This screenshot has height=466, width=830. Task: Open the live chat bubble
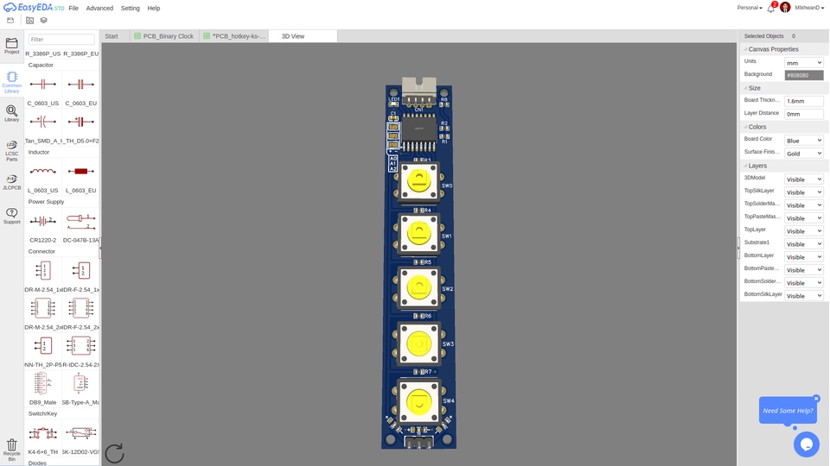[x=806, y=444]
